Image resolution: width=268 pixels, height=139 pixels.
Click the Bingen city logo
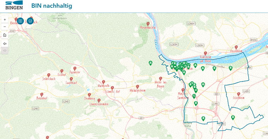[x=14, y=5]
